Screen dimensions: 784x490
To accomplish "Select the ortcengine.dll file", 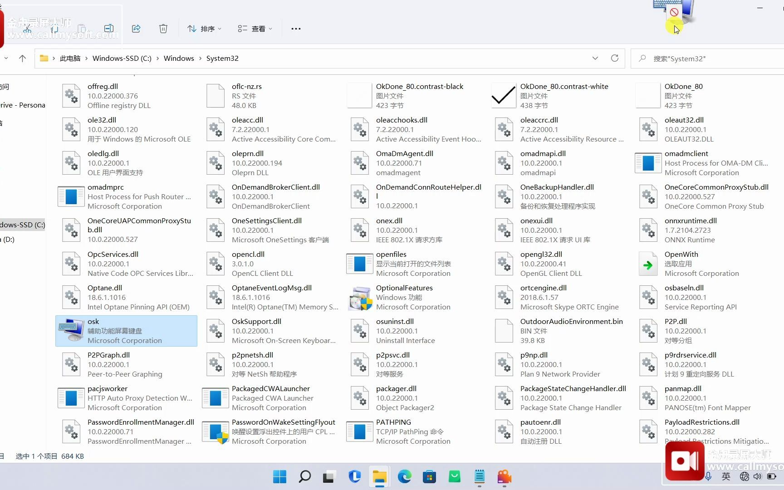I will click(x=559, y=297).
